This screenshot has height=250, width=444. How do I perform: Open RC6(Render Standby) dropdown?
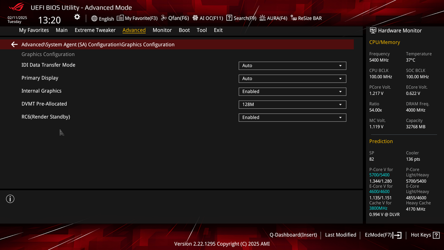[292, 117]
